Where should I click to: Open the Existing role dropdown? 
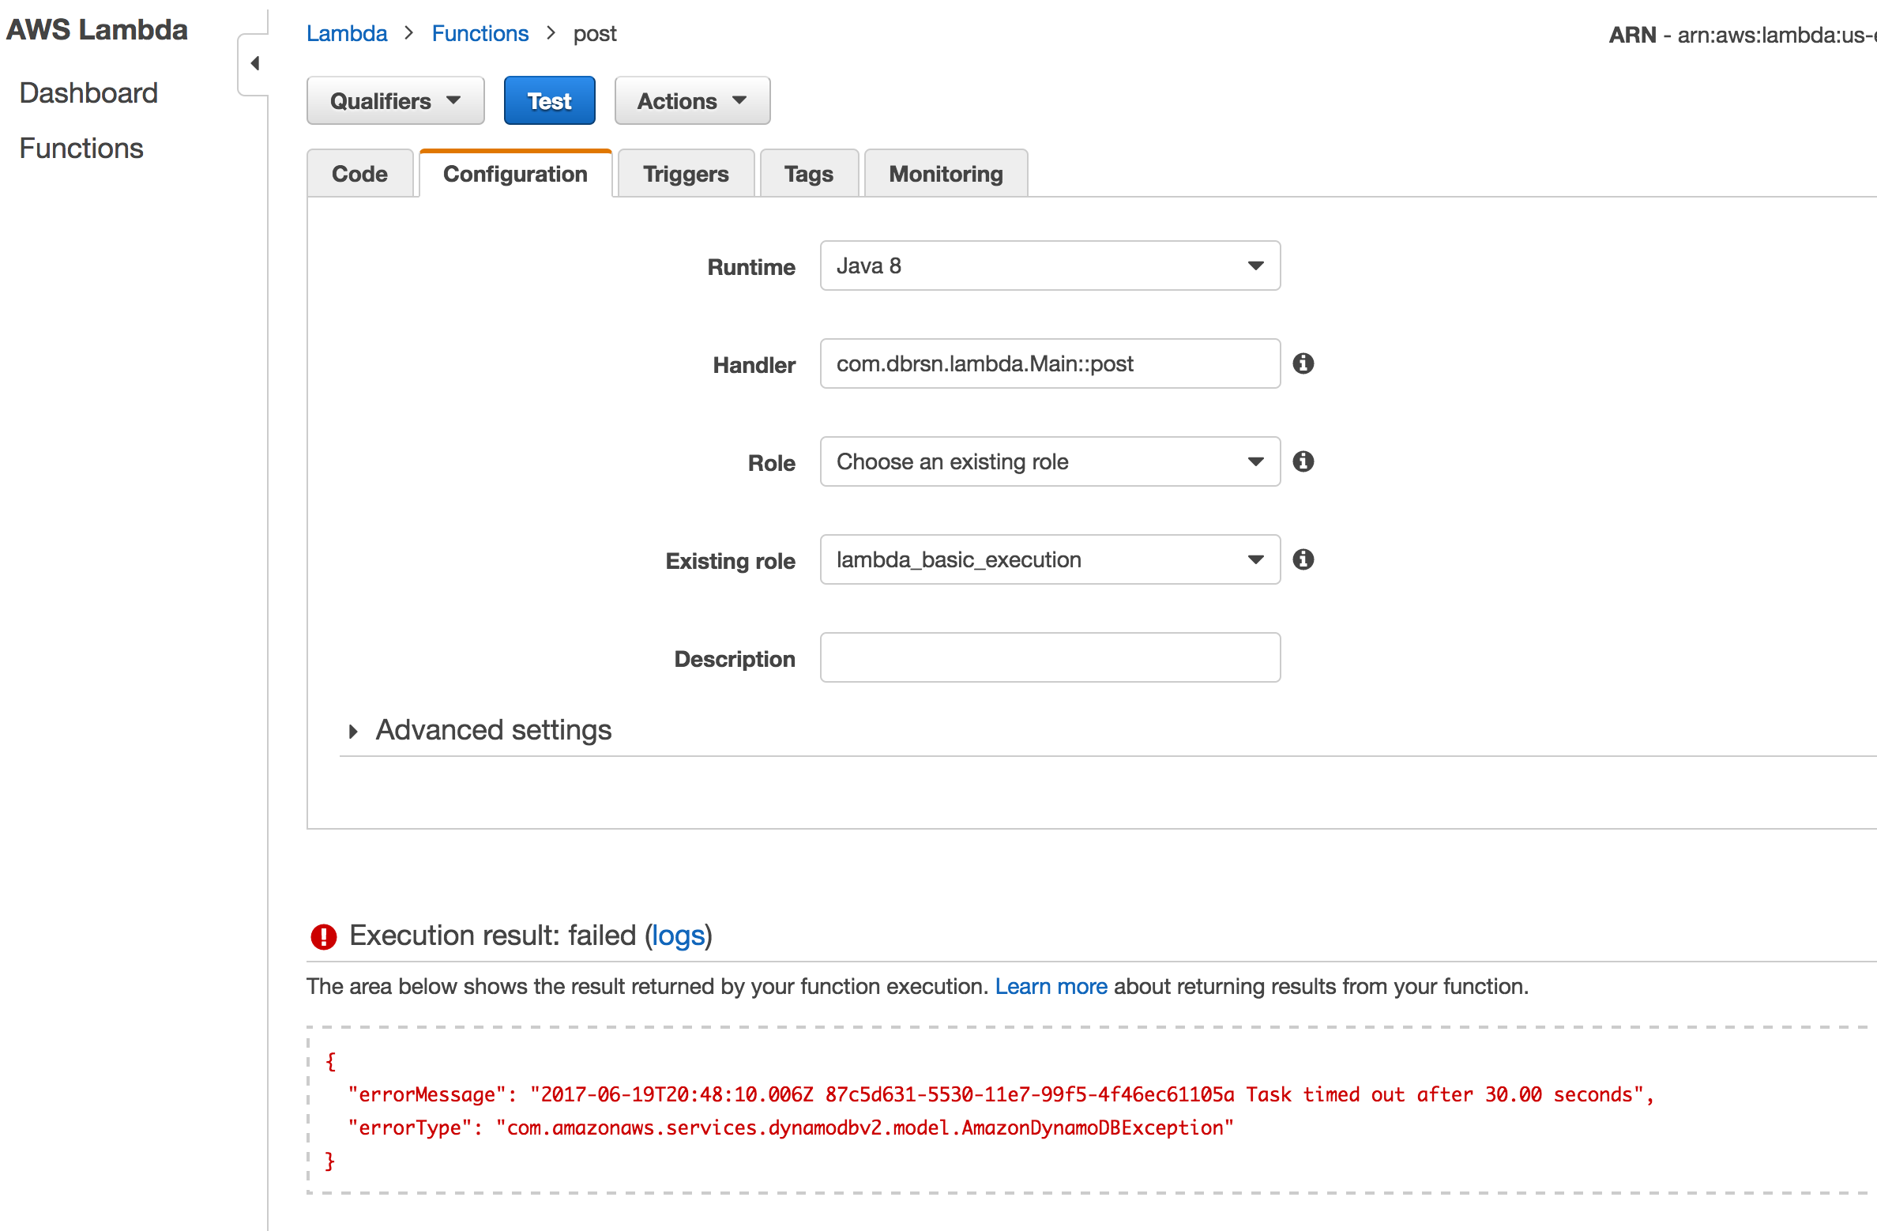(x=1050, y=559)
